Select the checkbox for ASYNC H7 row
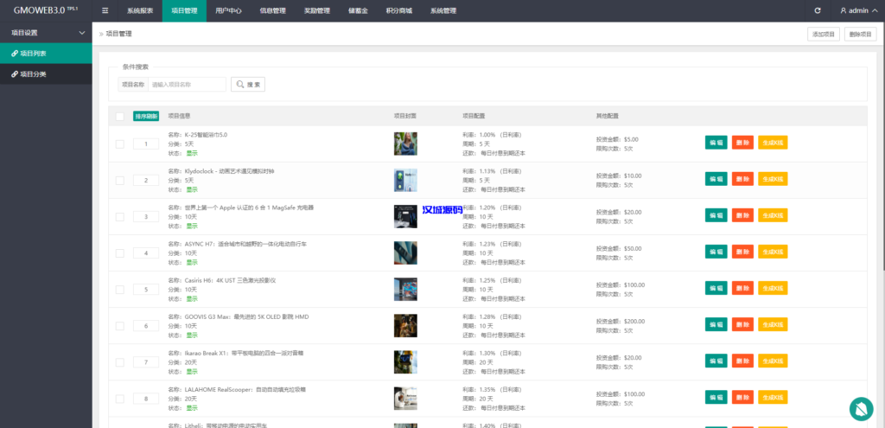Viewport: 885px width, 428px height. point(119,252)
